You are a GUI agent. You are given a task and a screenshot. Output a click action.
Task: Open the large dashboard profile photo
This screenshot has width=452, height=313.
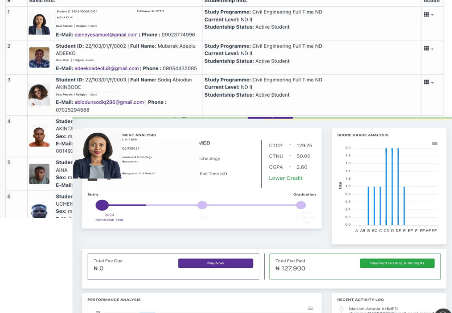point(97,155)
